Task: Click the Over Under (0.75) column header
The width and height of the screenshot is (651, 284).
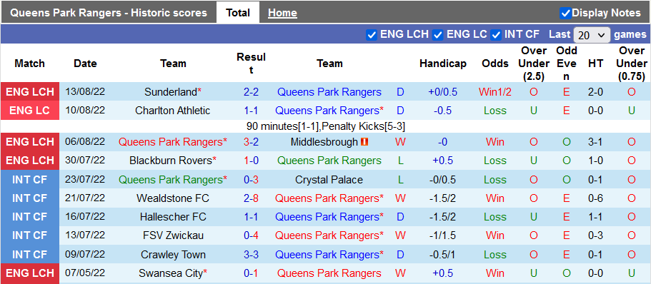Action: tap(632, 64)
